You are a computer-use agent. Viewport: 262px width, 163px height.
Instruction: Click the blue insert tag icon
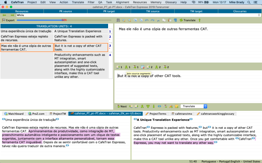point(159,106)
